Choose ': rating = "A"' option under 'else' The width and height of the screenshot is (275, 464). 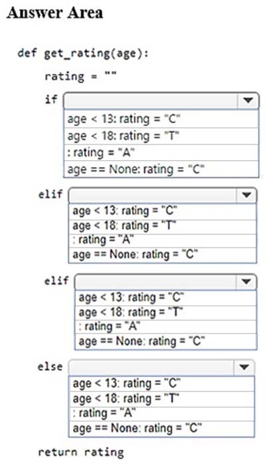pos(161,413)
